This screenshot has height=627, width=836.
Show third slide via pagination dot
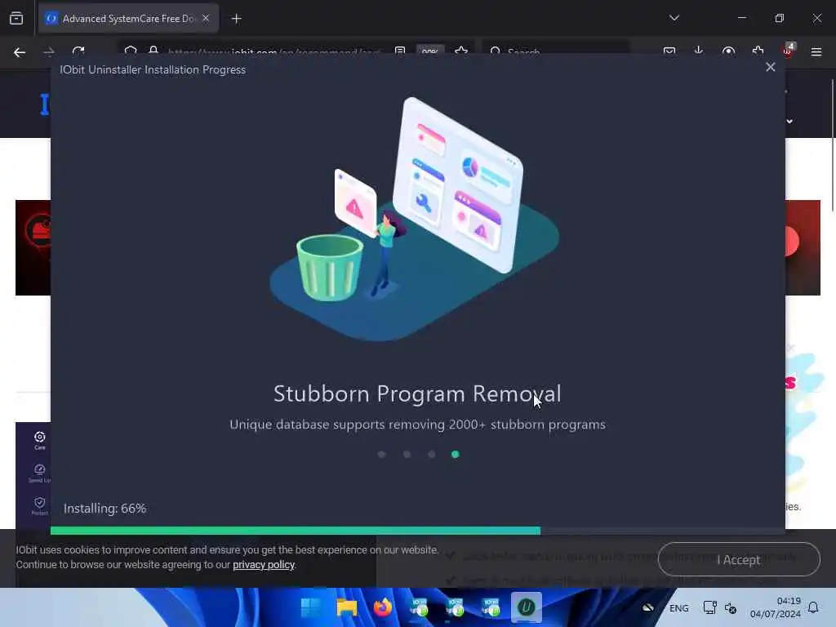pyautogui.click(x=431, y=454)
